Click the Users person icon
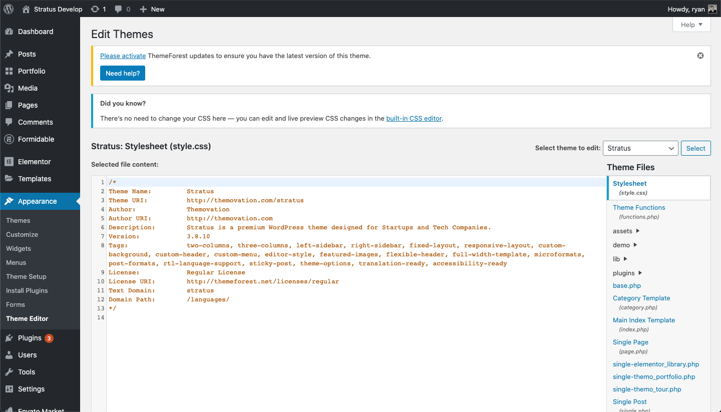This screenshot has height=412, width=721. click(9, 355)
